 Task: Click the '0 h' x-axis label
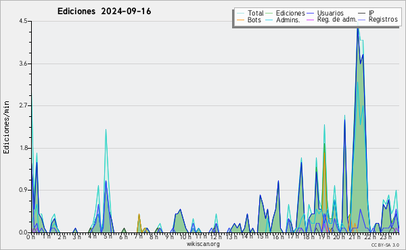(x=31, y=236)
